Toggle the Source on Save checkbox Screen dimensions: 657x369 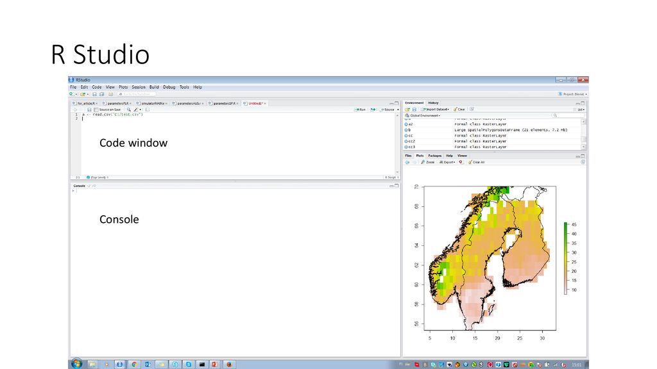(96, 110)
